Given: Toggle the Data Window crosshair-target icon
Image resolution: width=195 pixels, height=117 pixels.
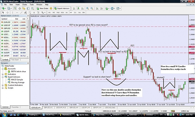Looking at the screenshot, I should [x=20, y=8].
